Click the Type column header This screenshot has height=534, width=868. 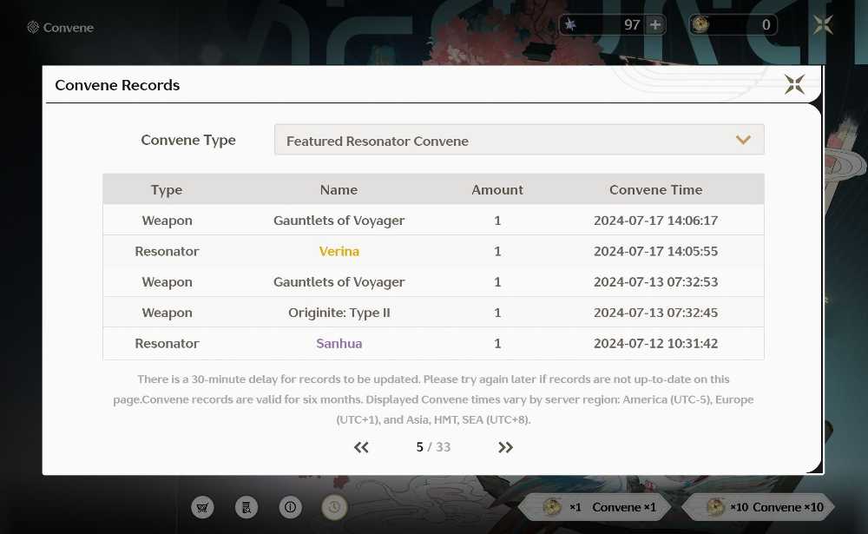(x=167, y=190)
